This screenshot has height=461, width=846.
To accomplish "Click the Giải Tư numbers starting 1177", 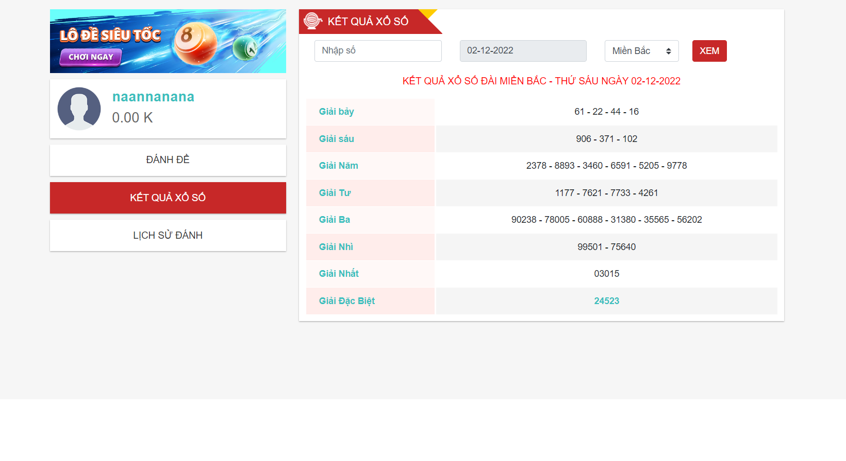I will 607,193.
